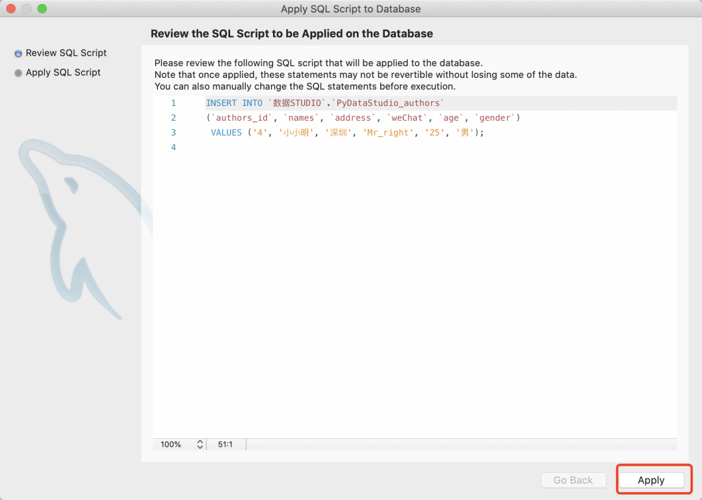This screenshot has height=500, width=702.
Task: Click the INSERT INTO line of SQL
Action: 325,103
